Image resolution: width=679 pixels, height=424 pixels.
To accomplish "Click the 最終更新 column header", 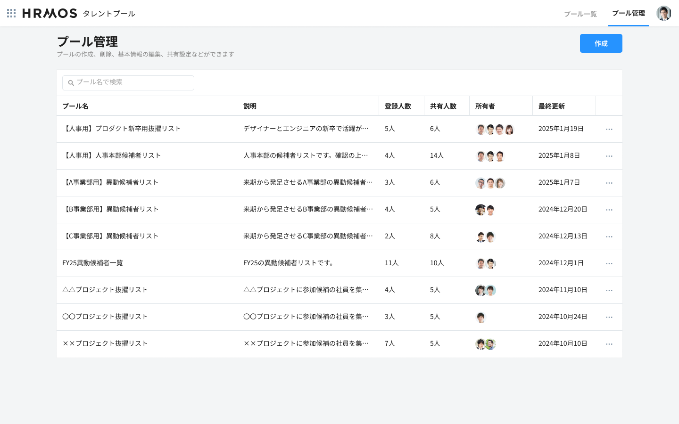I will pos(551,106).
